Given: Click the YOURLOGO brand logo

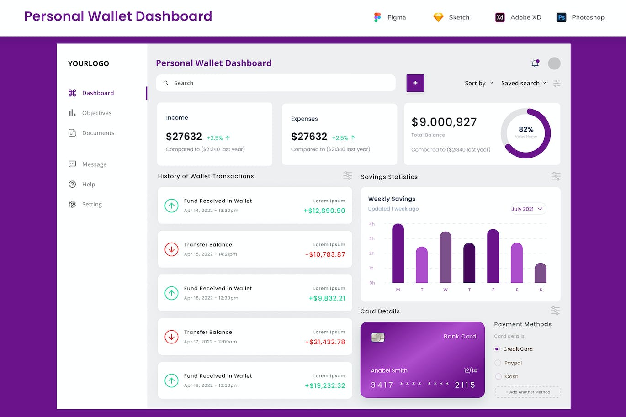Looking at the screenshot, I should click(89, 63).
